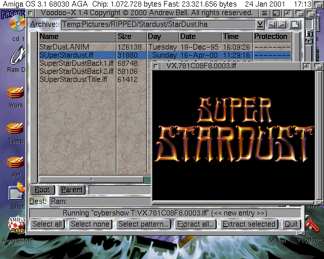Click the info icon in the window behind
This screenshot has height=259, width=324.
pyautogui.click(x=309, y=33)
